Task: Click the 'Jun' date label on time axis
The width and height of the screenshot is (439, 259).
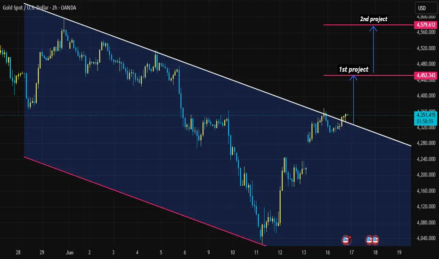Action: click(70, 252)
